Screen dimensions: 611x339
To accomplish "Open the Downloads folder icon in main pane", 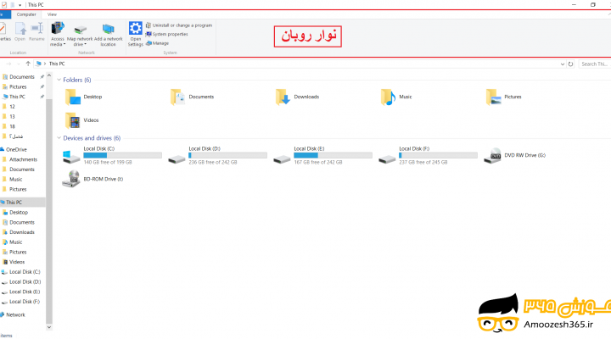I will tap(283, 97).
